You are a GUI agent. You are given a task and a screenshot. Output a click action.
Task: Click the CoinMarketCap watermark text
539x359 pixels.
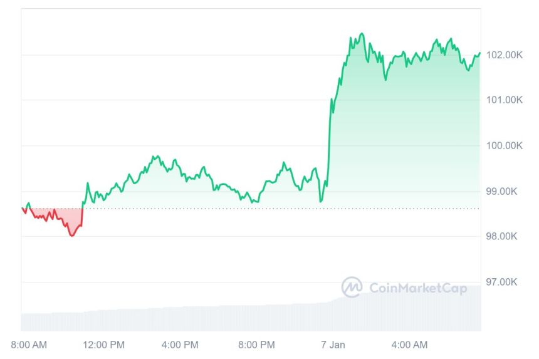click(417, 288)
